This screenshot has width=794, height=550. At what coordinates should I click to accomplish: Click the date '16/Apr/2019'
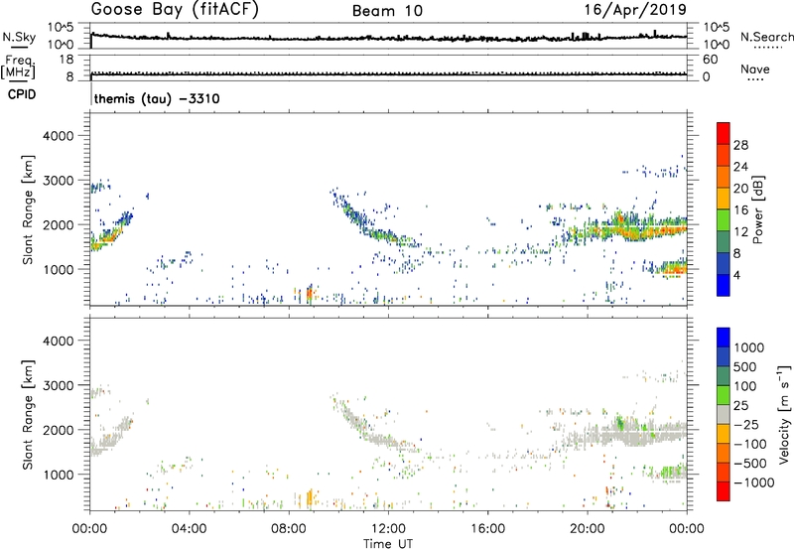pos(635,10)
